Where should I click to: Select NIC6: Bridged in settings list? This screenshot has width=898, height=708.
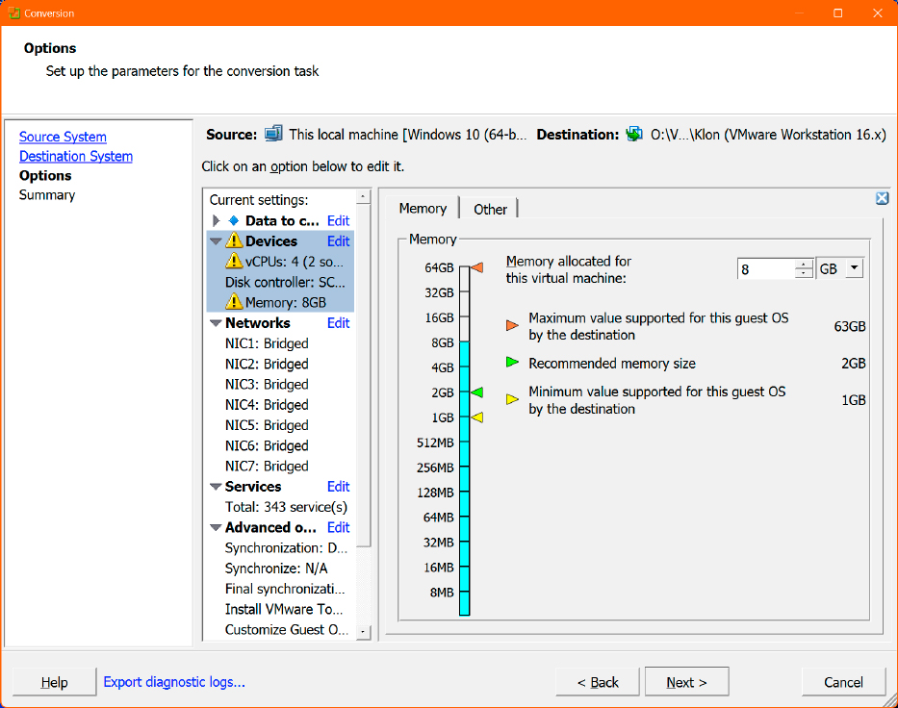267,445
